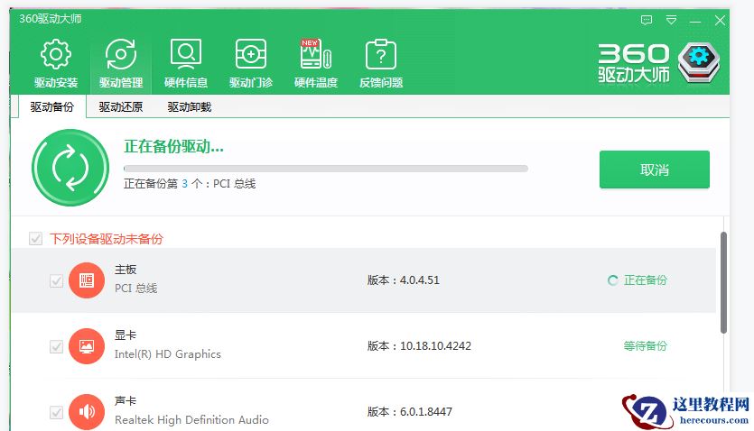Image resolution: width=754 pixels, height=431 pixels.
Task: Click the 正在备份驱动... heading text
Action: tap(173, 146)
